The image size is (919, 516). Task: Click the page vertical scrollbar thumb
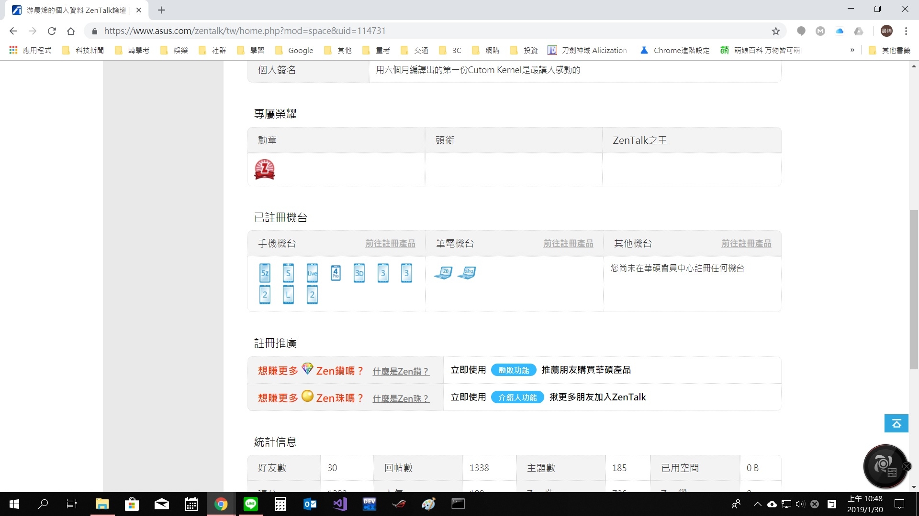pyautogui.click(x=914, y=290)
